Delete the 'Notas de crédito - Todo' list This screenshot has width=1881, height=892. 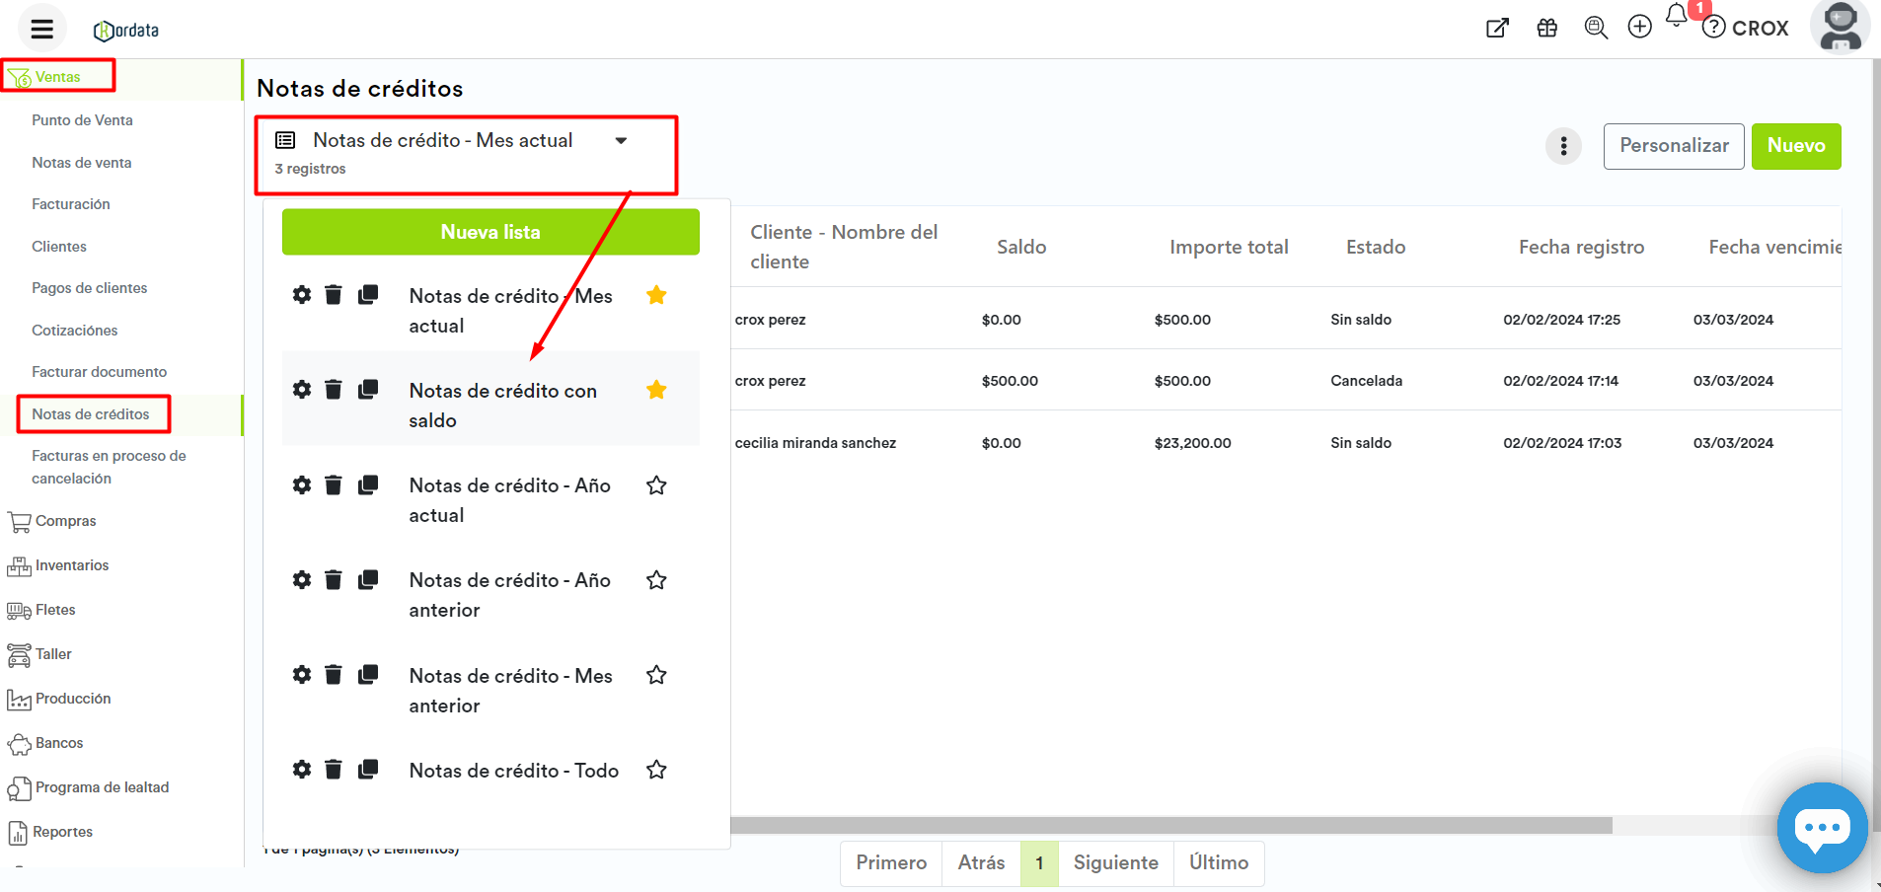tap(334, 770)
